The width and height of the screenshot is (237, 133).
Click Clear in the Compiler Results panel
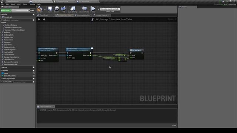tap(174, 126)
